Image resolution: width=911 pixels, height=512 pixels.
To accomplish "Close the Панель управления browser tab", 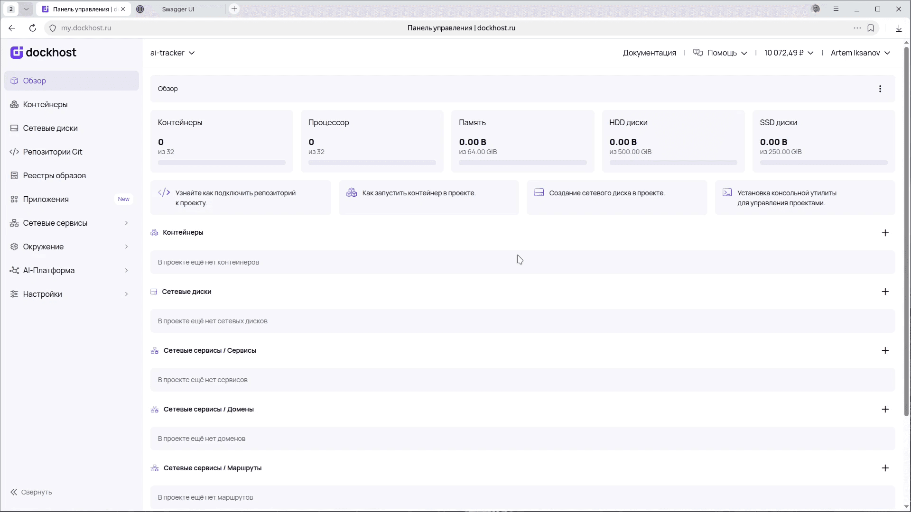I will point(123,9).
